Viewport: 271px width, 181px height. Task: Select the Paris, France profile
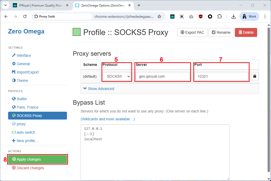click(27, 107)
